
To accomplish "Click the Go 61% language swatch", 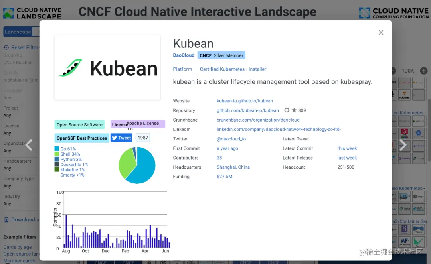I will tap(57, 149).
